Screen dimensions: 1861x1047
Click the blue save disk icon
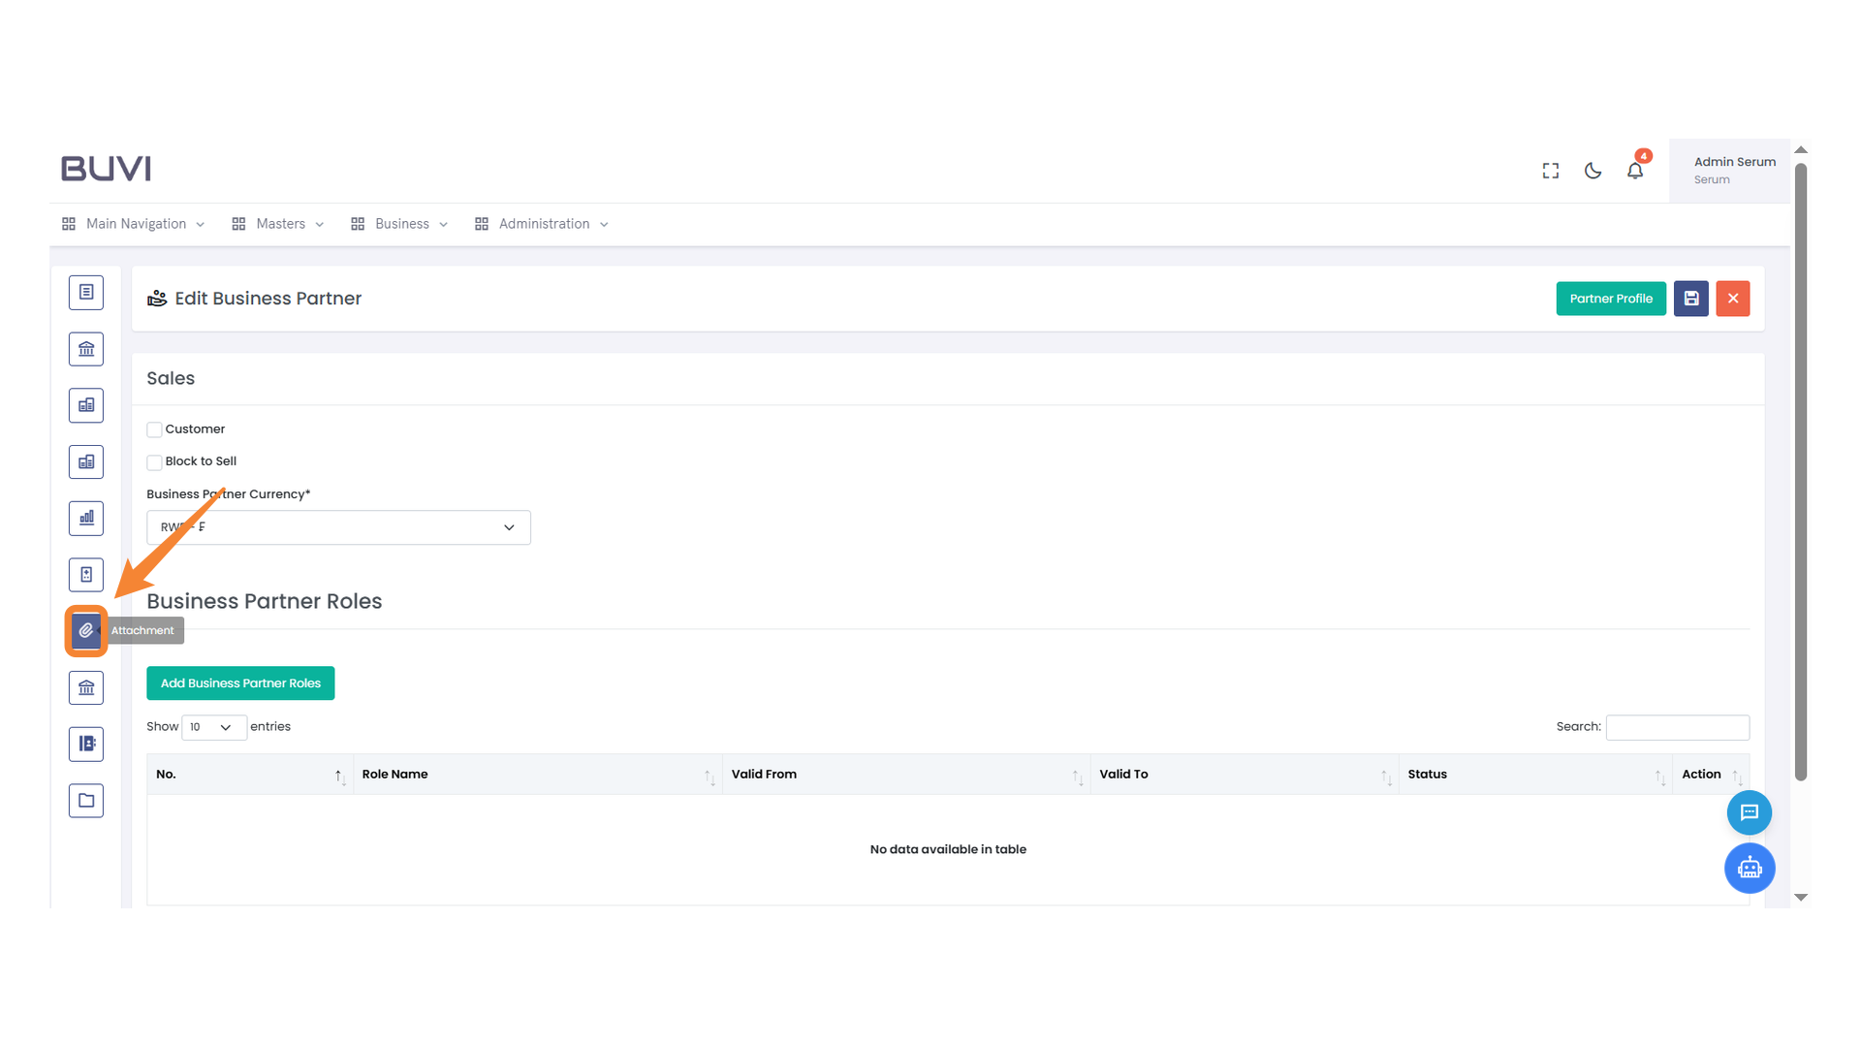pos(1690,299)
